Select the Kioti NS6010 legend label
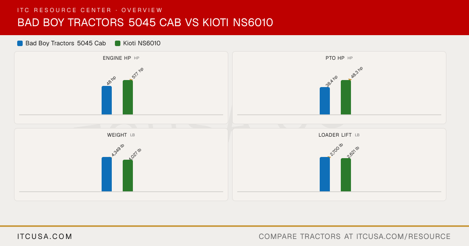This screenshot has height=246, width=469. pos(142,43)
